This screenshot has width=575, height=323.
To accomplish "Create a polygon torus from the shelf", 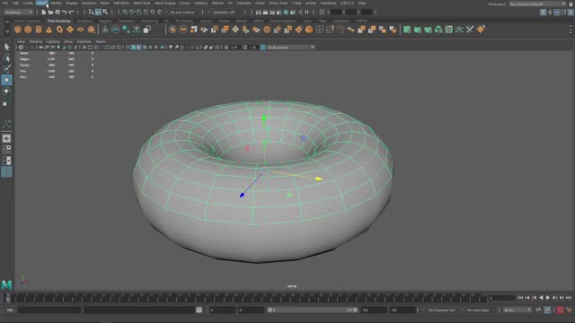I will 59,30.
